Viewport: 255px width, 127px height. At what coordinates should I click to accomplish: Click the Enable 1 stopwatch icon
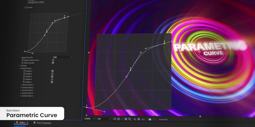24,71
